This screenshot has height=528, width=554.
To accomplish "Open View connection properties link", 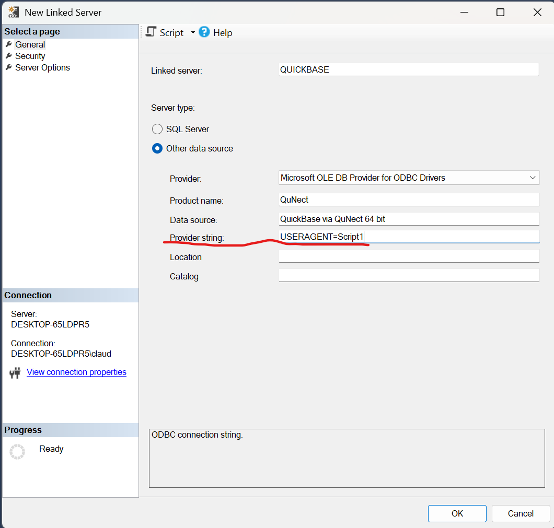I will click(76, 372).
